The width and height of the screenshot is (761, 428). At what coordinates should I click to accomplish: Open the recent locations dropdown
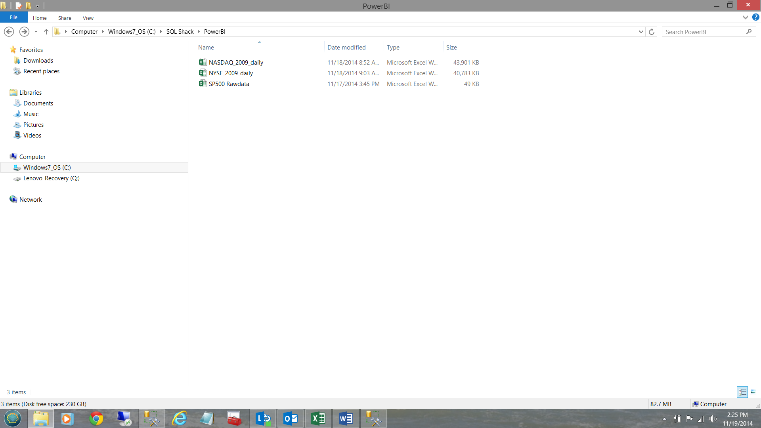[x=36, y=32]
